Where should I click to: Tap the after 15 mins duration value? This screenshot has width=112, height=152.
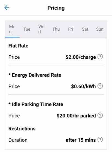tap(81, 140)
